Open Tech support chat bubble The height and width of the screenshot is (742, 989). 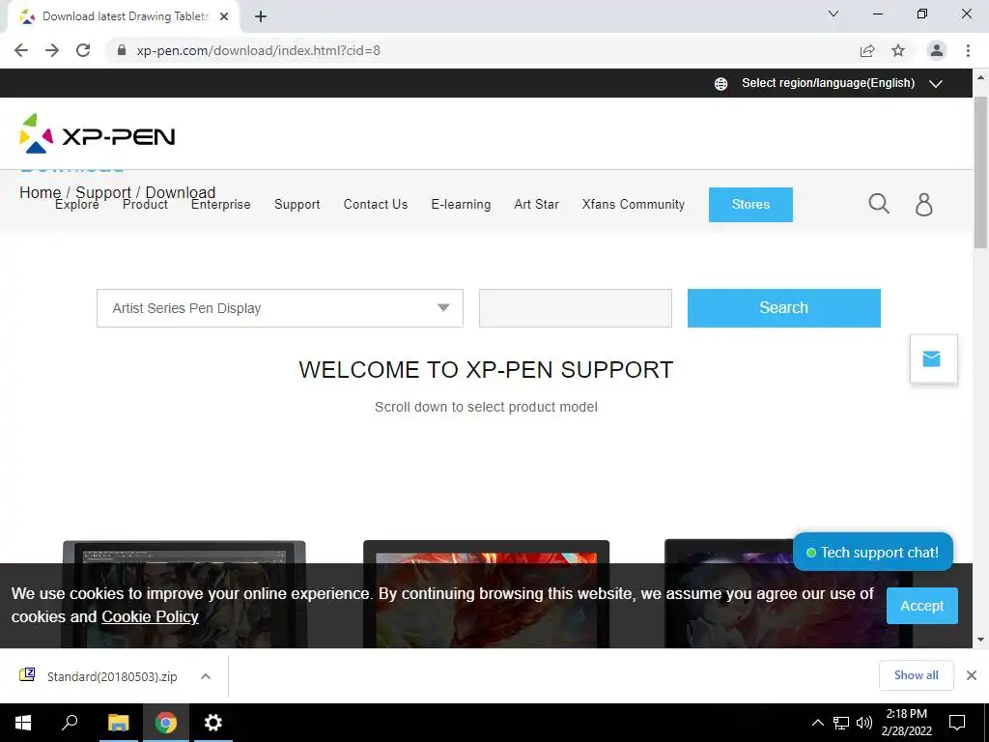(873, 552)
